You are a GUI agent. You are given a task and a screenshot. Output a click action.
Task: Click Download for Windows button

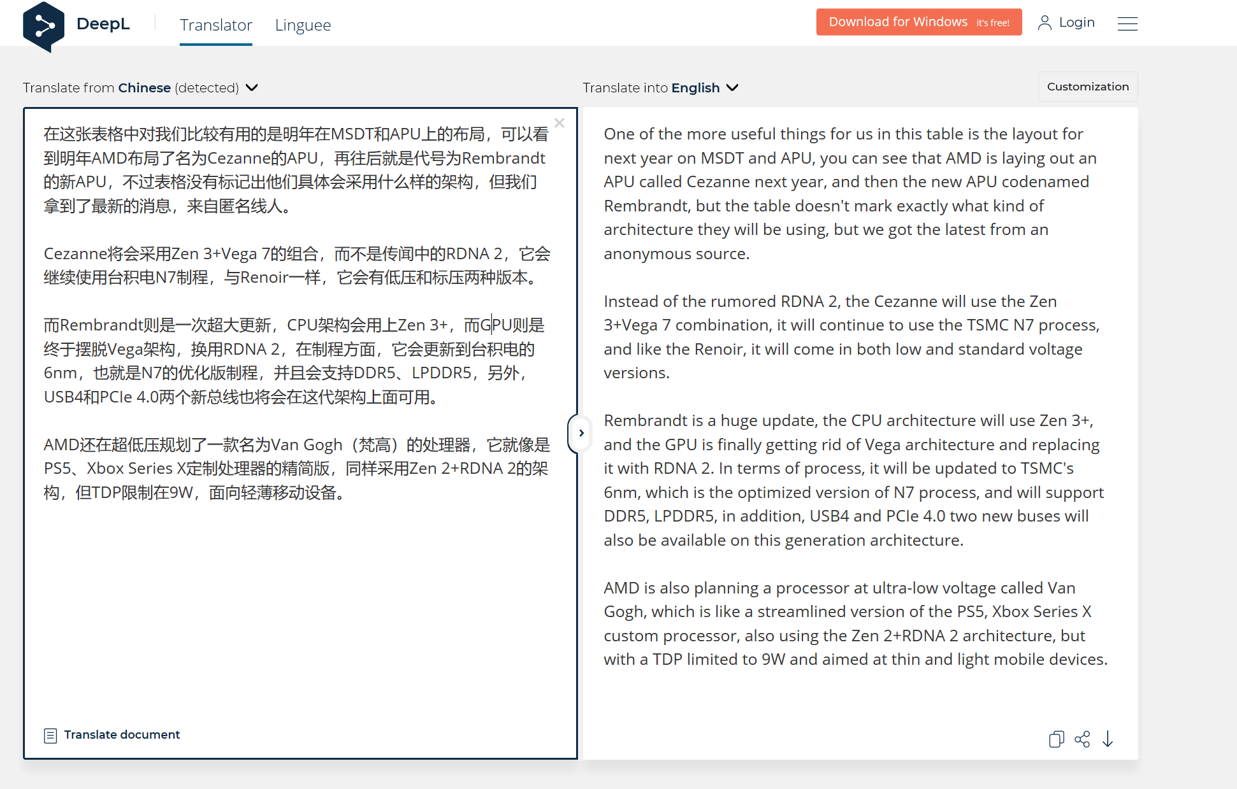pos(919,22)
